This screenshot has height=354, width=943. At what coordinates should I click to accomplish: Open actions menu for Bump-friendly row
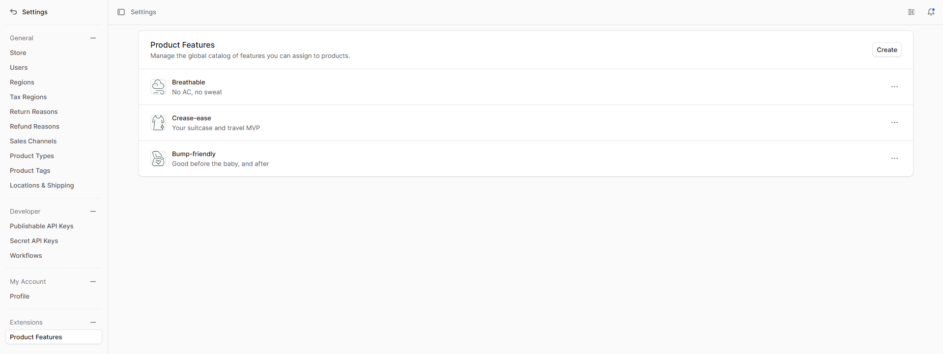coord(894,159)
